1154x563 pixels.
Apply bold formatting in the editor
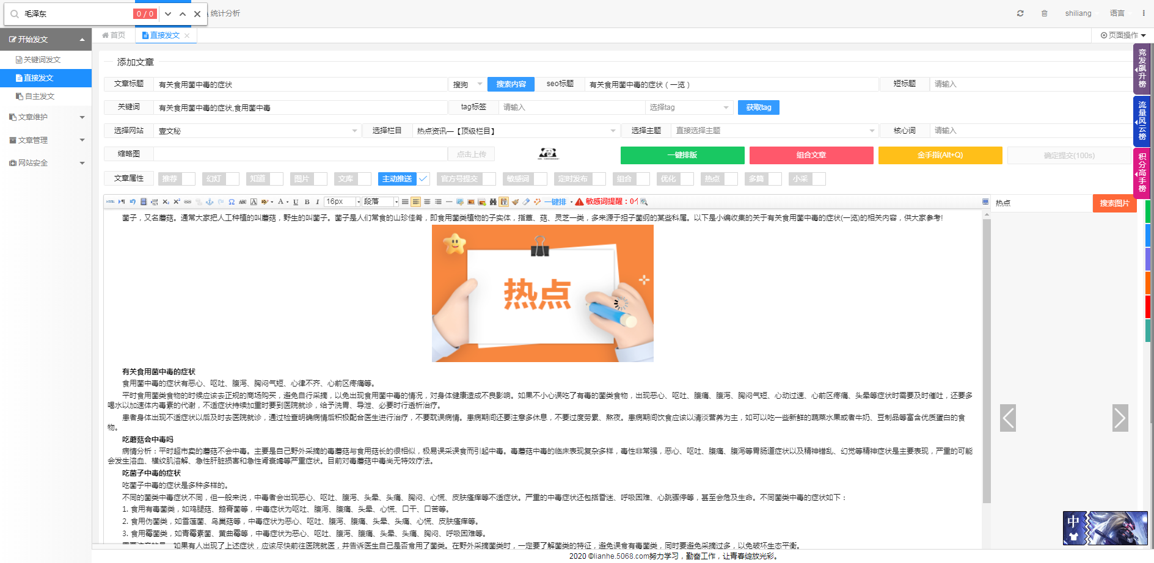click(x=307, y=202)
